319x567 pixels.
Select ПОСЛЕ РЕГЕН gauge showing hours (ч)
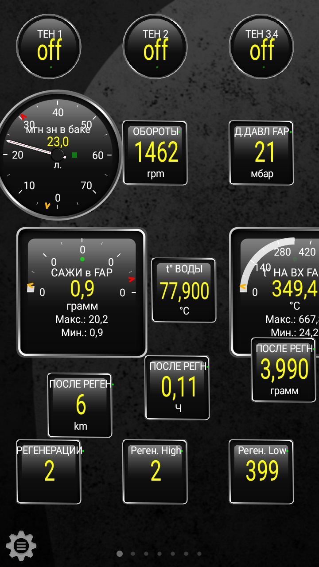coord(177,388)
